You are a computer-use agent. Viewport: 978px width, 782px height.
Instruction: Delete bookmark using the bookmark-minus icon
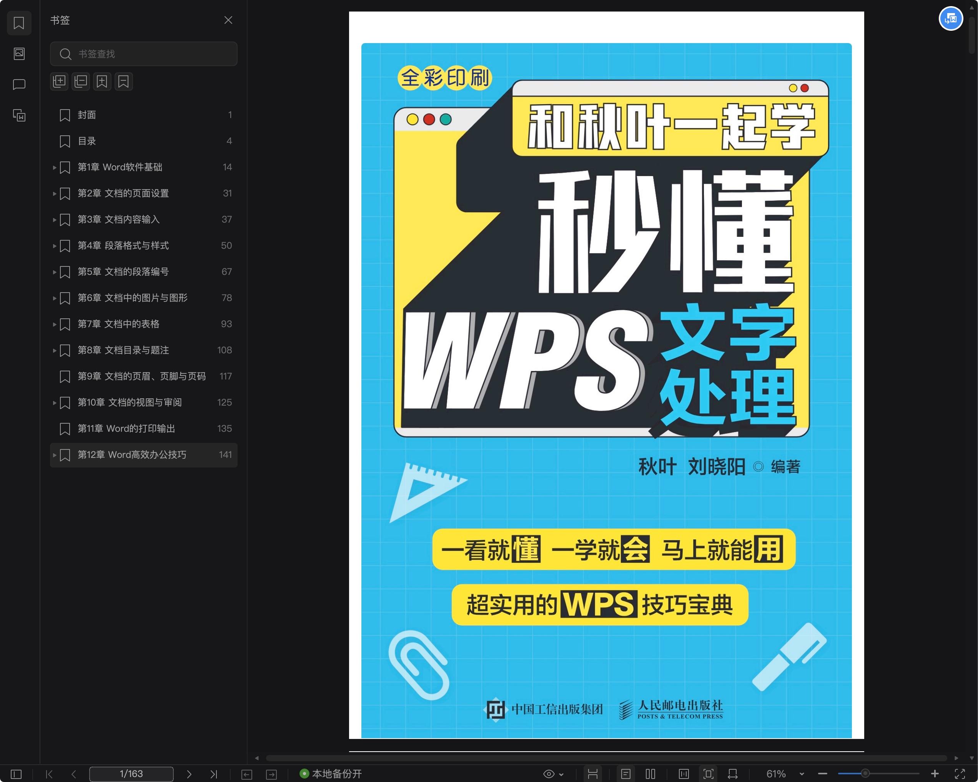coord(123,82)
